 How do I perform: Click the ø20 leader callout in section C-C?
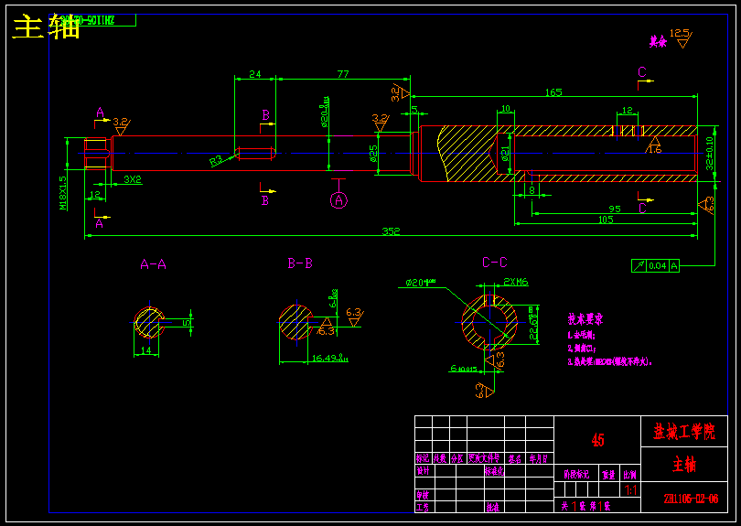click(421, 283)
